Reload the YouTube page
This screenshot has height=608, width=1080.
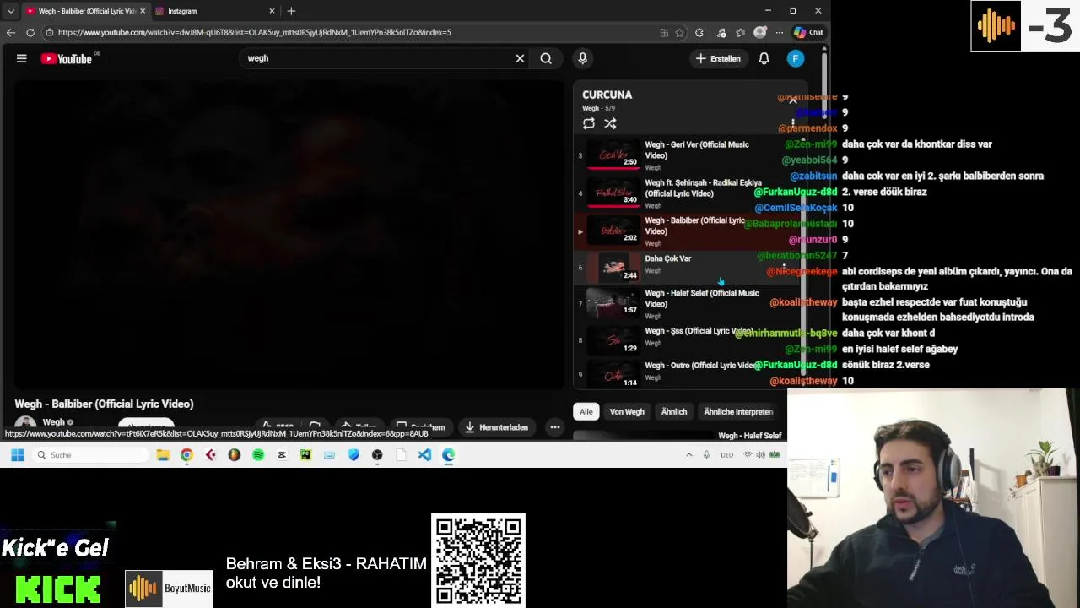[x=30, y=32]
